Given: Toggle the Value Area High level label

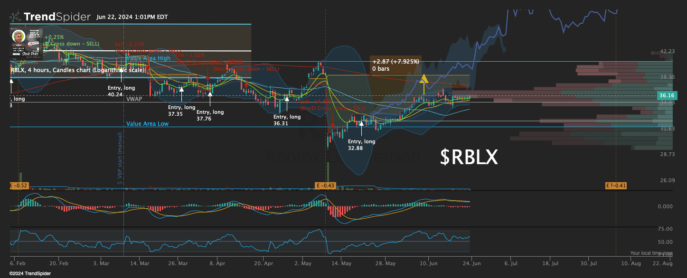Looking at the screenshot, I should (x=148, y=58).
